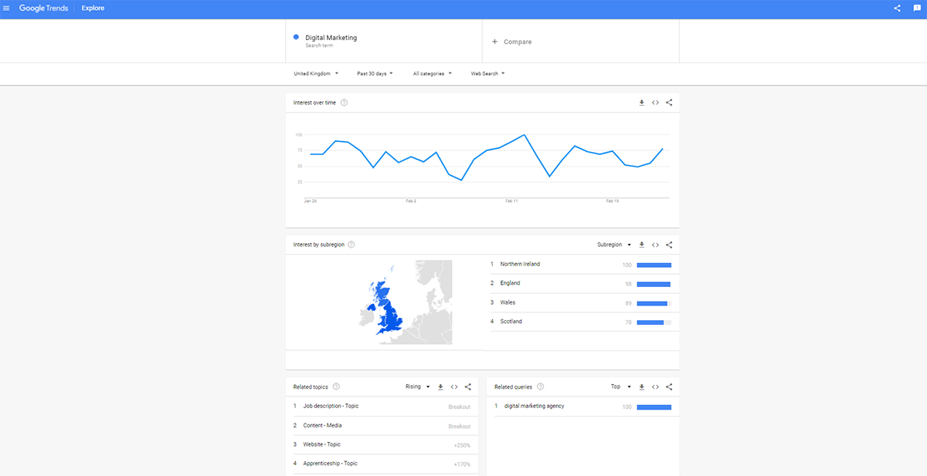Expand the Past 30 days time range
The image size is (927, 476).
click(375, 73)
